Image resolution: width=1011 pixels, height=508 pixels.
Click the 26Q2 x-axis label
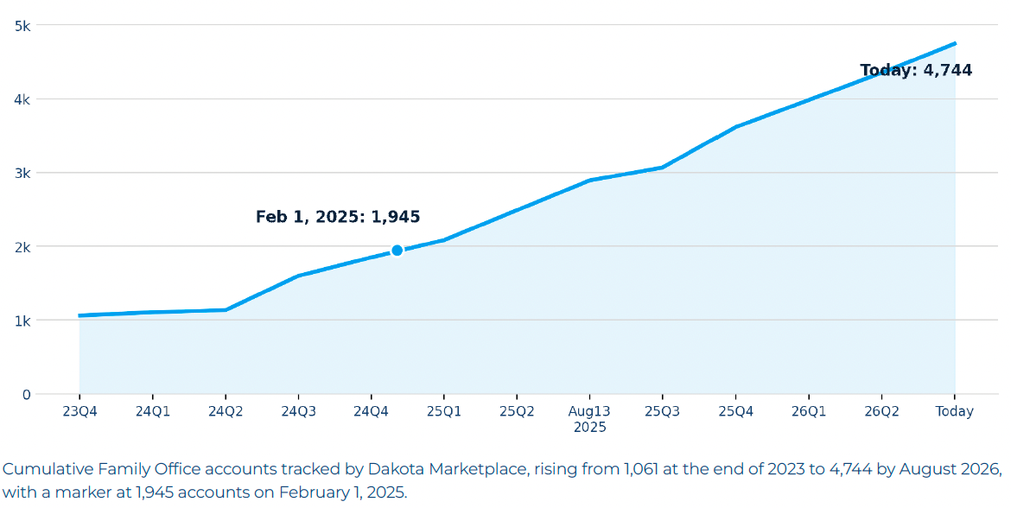pos(881,411)
